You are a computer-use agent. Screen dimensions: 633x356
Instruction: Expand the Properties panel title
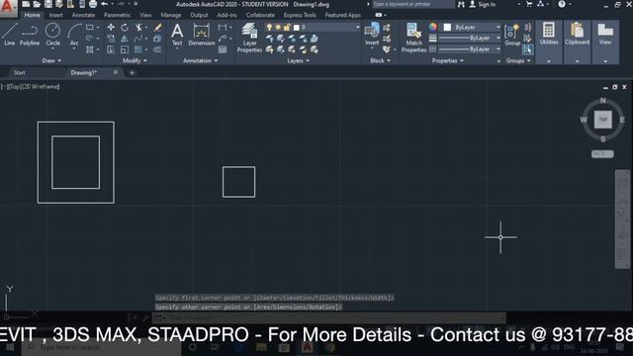tap(448, 60)
